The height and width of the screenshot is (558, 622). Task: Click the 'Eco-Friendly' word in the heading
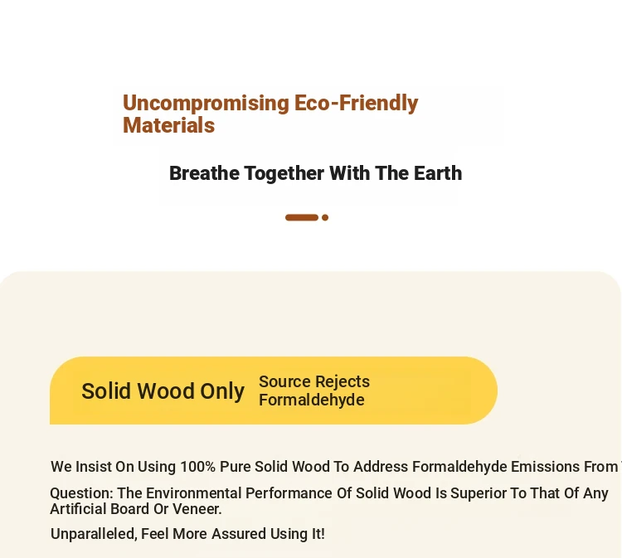click(x=357, y=103)
